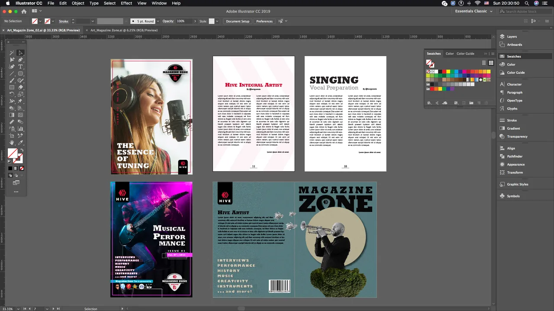554x311 pixels.
Task: Open Pathfinder panel from dock
Action: pyautogui.click(x=515, y=156)
